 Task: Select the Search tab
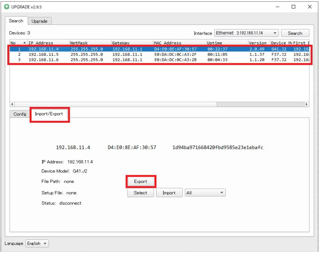coord(16,21)
